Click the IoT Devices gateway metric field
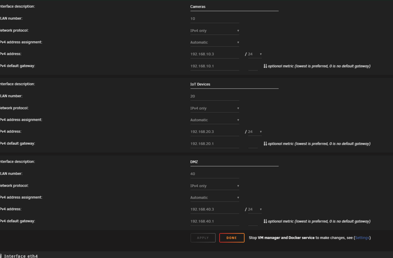 pos(253,144)
